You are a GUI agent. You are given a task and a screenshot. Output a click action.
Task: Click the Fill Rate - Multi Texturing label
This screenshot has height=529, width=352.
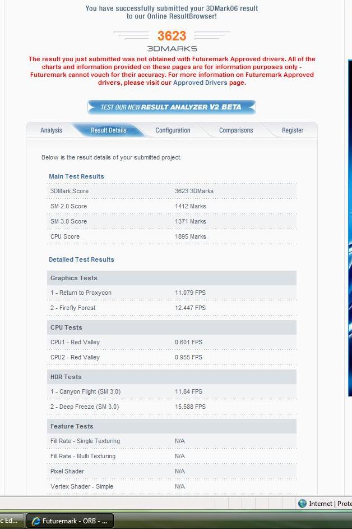tap(83, 456)
